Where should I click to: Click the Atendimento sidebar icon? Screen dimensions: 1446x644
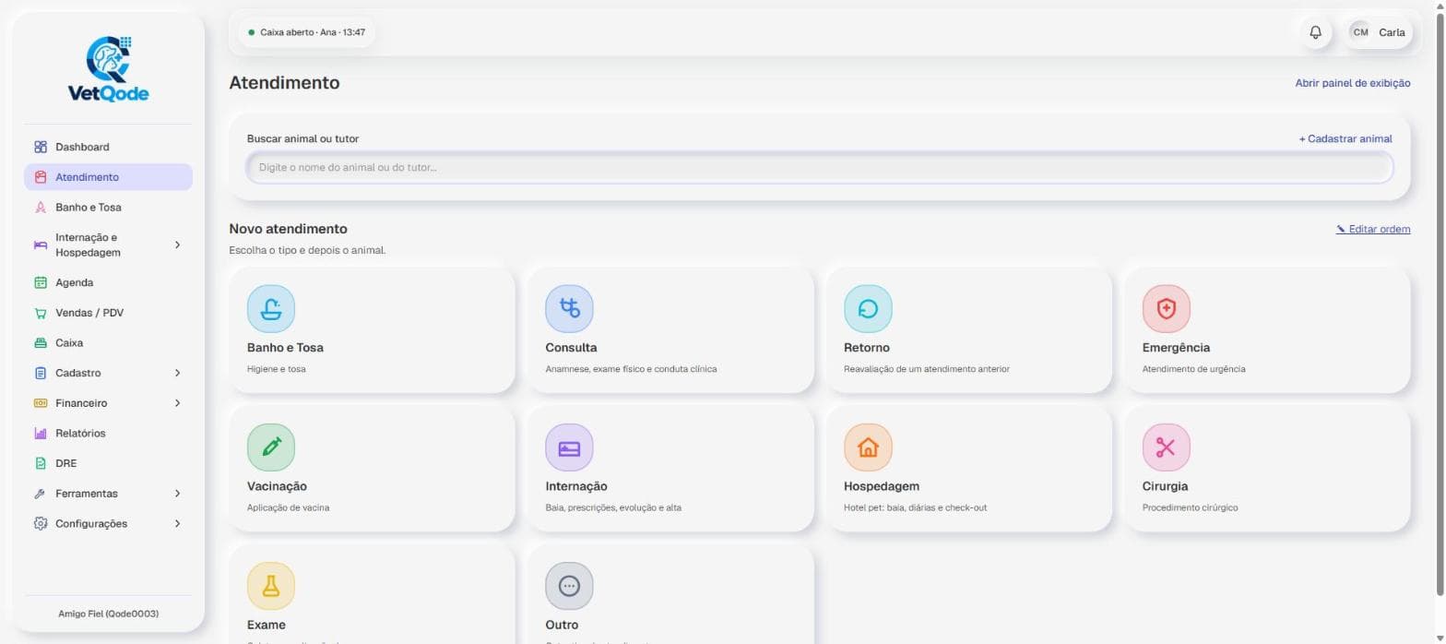40,177
